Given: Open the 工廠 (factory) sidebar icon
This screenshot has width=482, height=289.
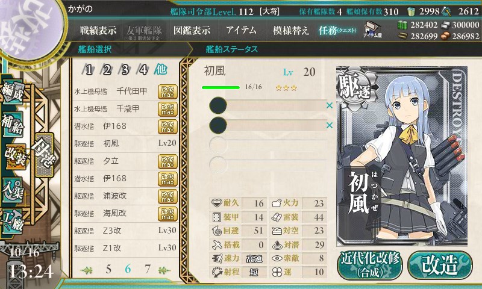Looking at the screenshot, I should 13,222.
